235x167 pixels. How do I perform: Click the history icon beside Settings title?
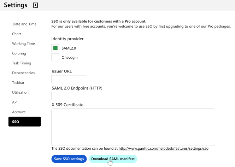(35, 5)
